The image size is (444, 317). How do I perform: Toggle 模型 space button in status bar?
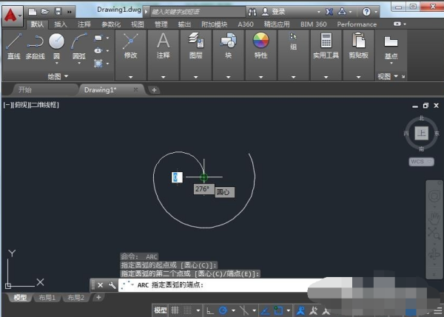[x=161, y=310]
